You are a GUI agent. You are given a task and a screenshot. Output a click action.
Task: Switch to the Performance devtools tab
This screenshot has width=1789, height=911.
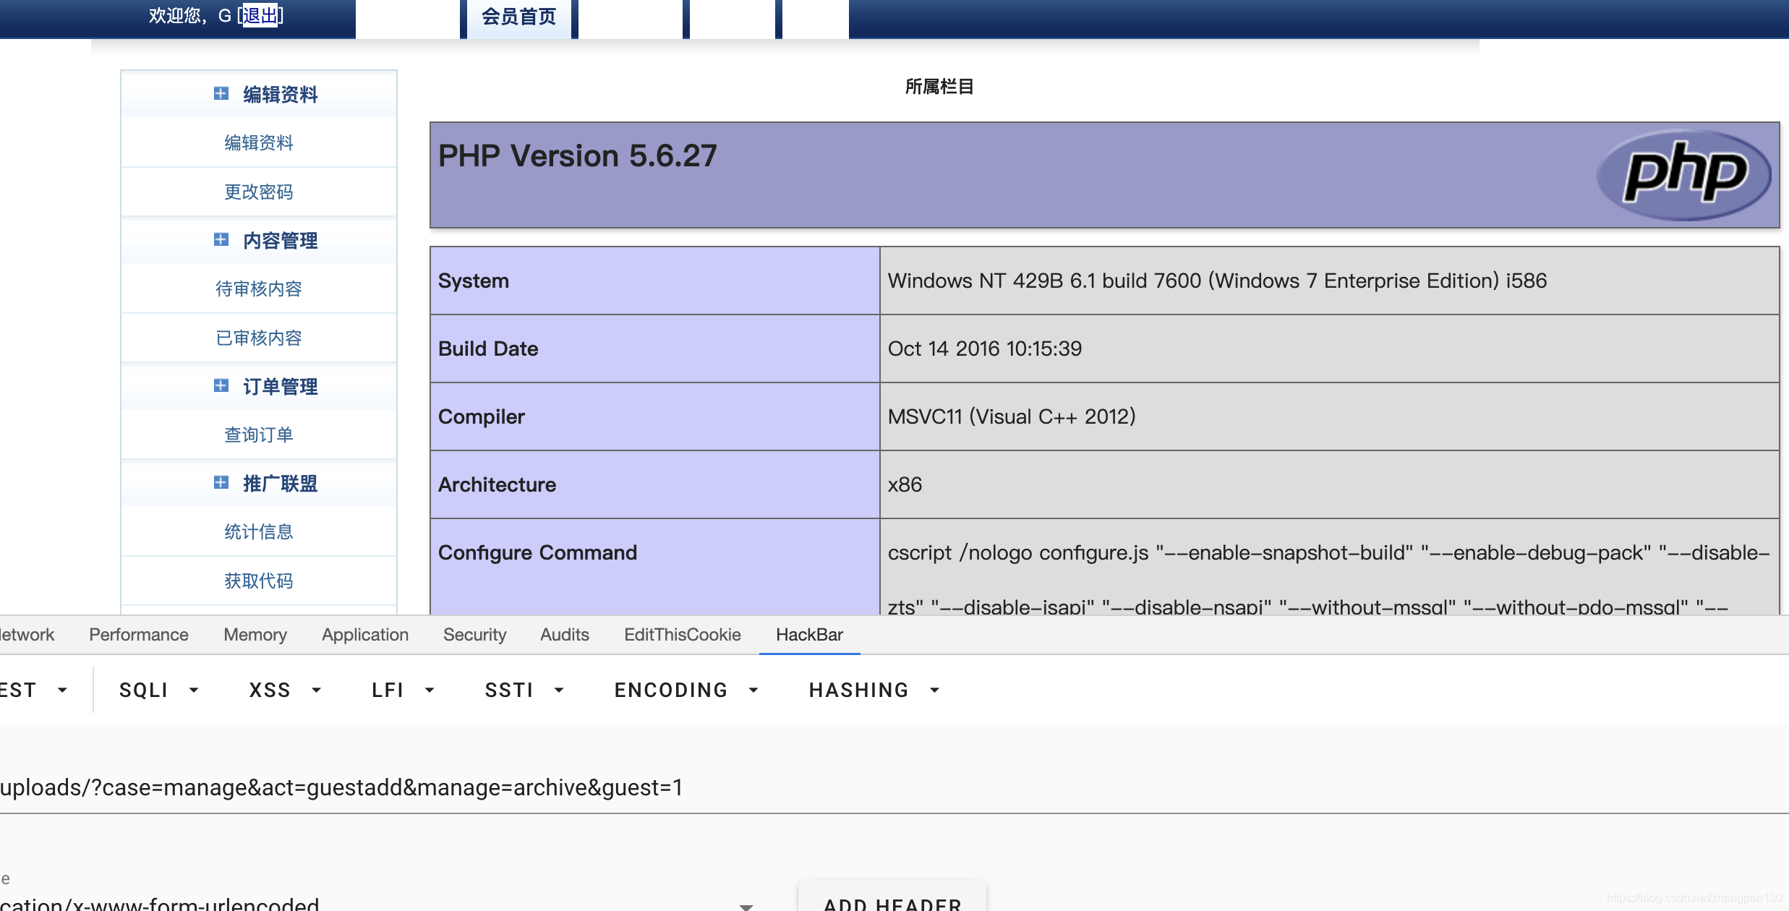tap(139, 634)
